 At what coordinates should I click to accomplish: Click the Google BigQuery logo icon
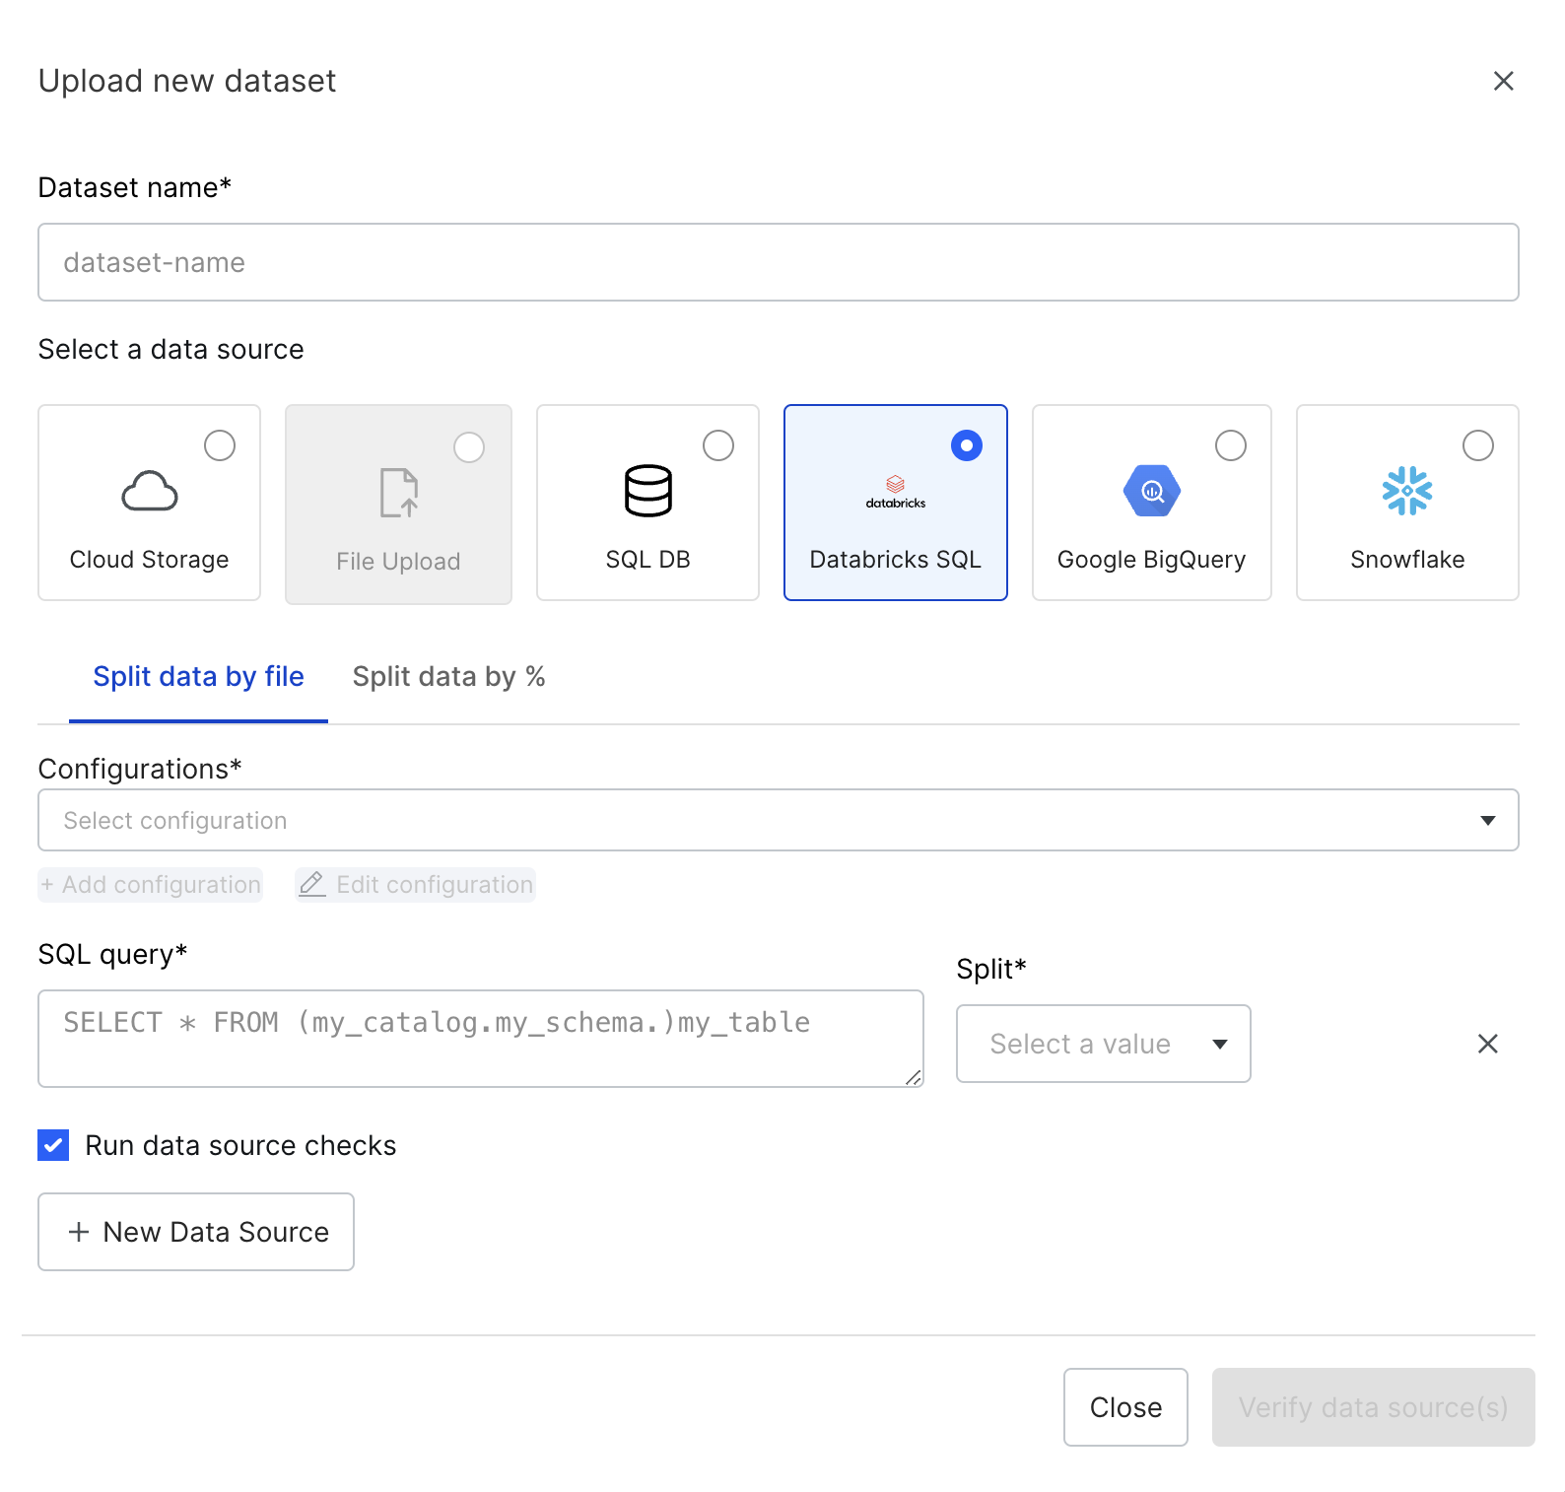(1152, 491)
